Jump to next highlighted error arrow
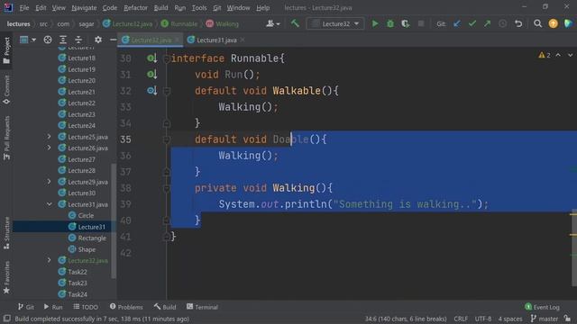This screenshot has width=577, height=324. [570, 55]
